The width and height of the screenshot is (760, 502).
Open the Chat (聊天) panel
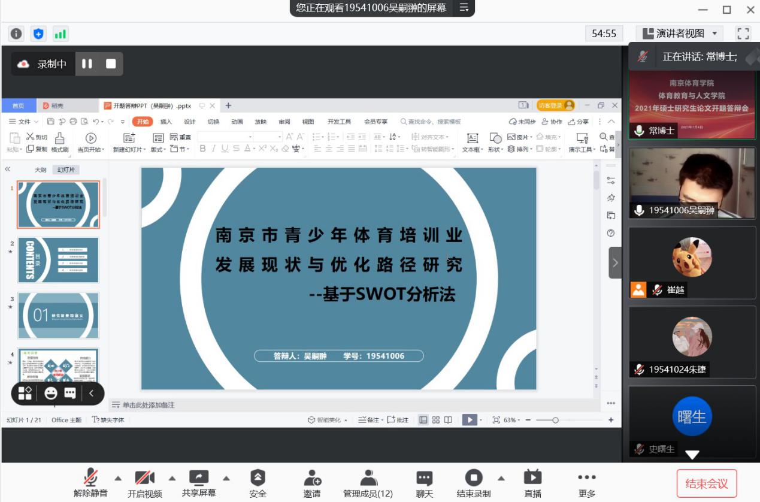coord(424,483)
